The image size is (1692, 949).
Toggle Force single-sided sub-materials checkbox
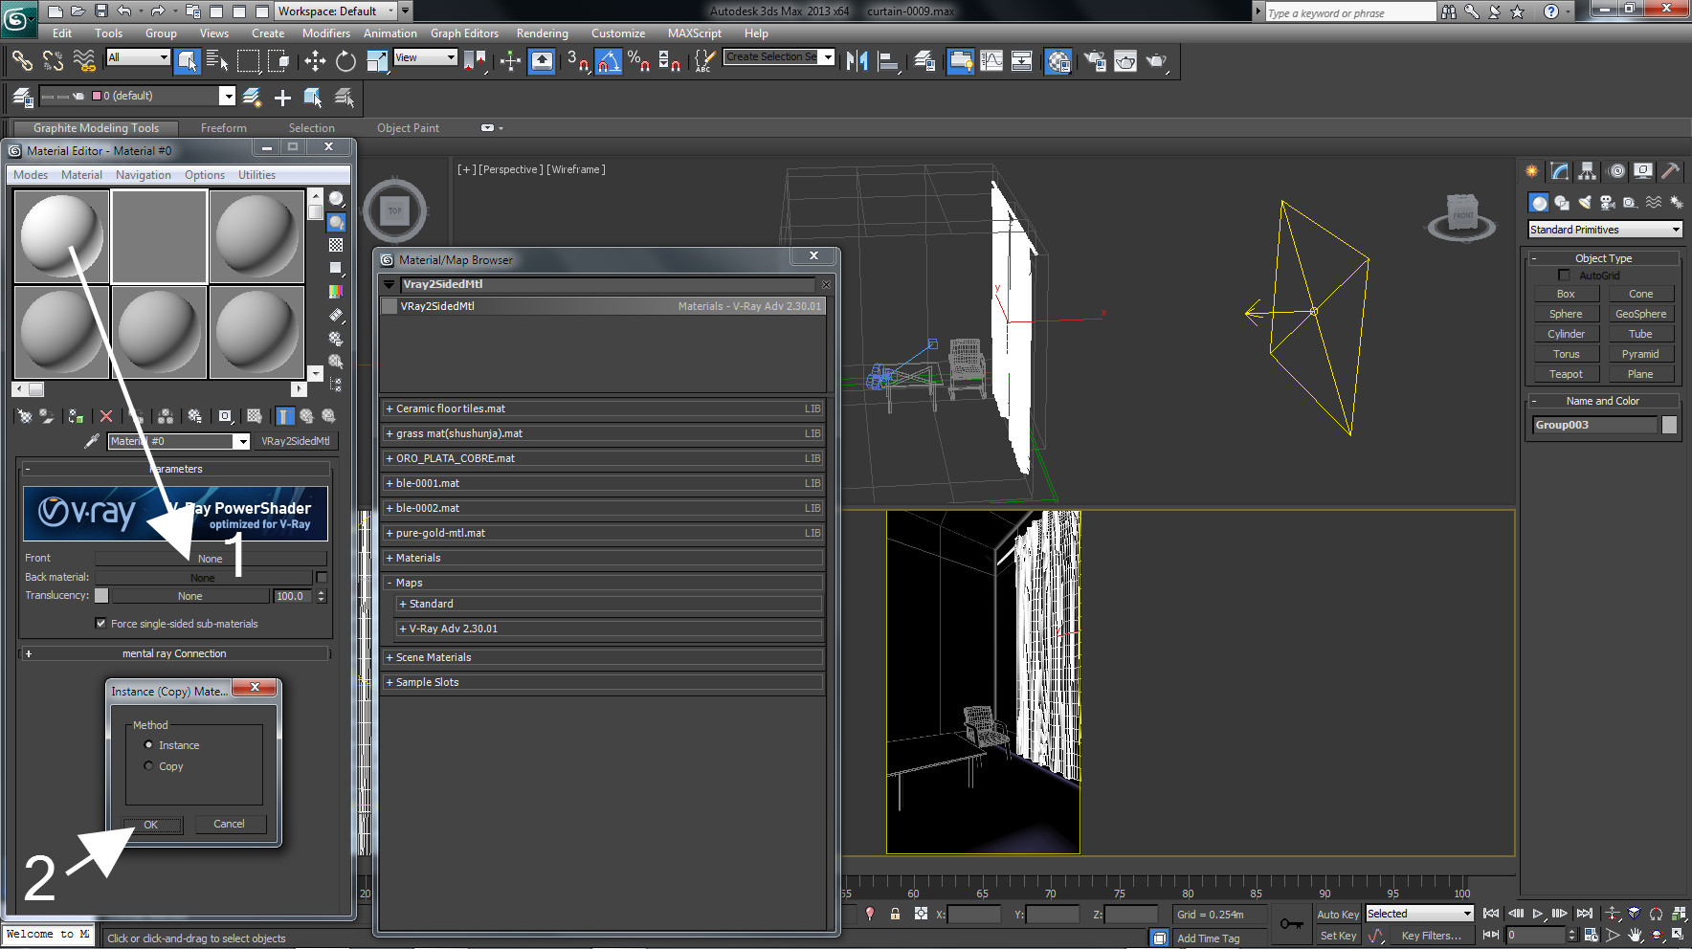click(x=100, y=624)
